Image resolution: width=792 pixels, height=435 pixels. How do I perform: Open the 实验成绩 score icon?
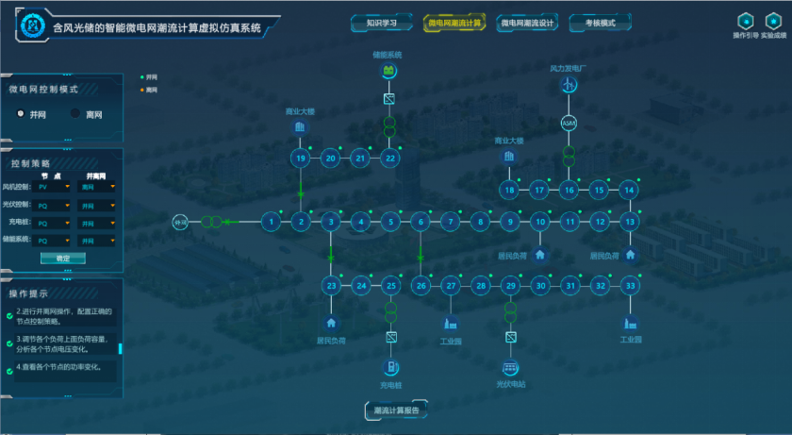[x=773, y=22]
